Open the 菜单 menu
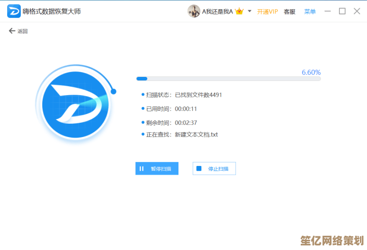Image resolution: width=367 pixels, height=250 pixels. 310,11
